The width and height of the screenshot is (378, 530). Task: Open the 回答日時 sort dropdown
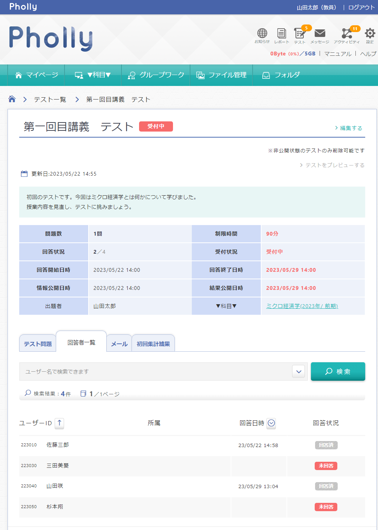271,423
